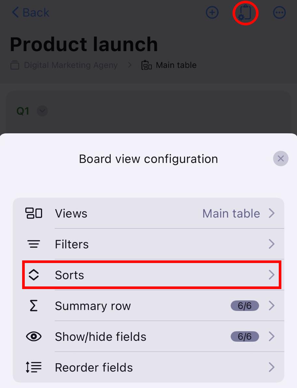Tap the Back navigation link
Screen dimensions: 297x388
click(30, 12)
